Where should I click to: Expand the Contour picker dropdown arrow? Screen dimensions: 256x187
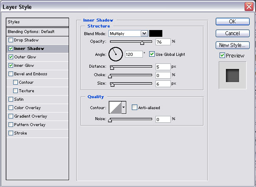pyautogui.click(x=124, y=107)
